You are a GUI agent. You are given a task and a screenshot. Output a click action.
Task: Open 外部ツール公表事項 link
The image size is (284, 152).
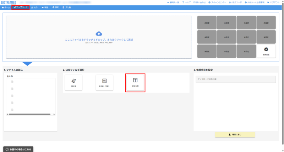[255, 2]
